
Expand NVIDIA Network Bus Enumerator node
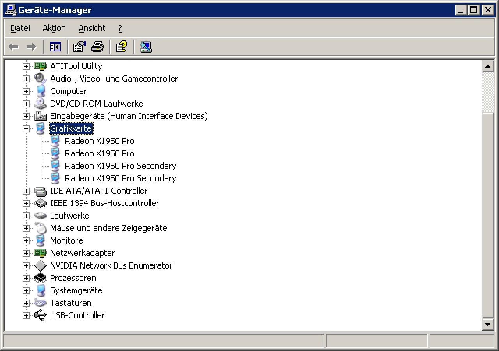[x=26, y=266]
